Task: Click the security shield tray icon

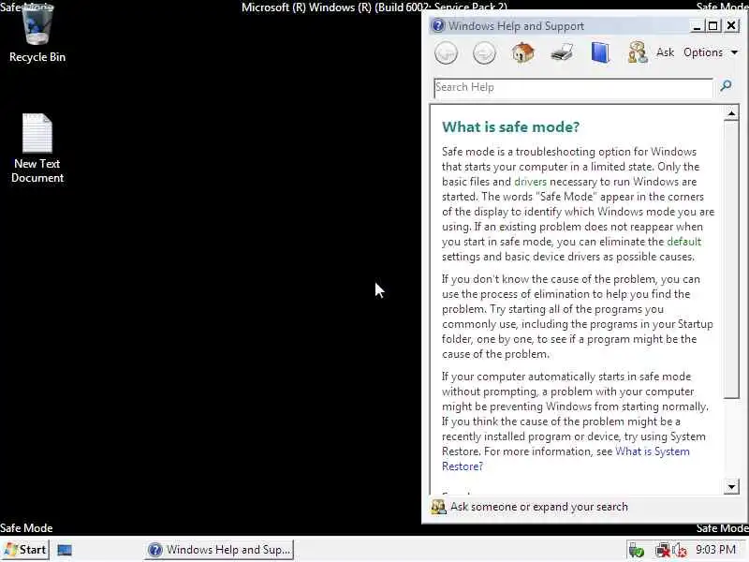Action: coord(637,550)
